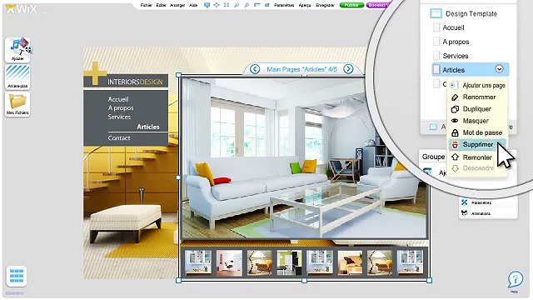Click the Wix logo

click(21, 9)
